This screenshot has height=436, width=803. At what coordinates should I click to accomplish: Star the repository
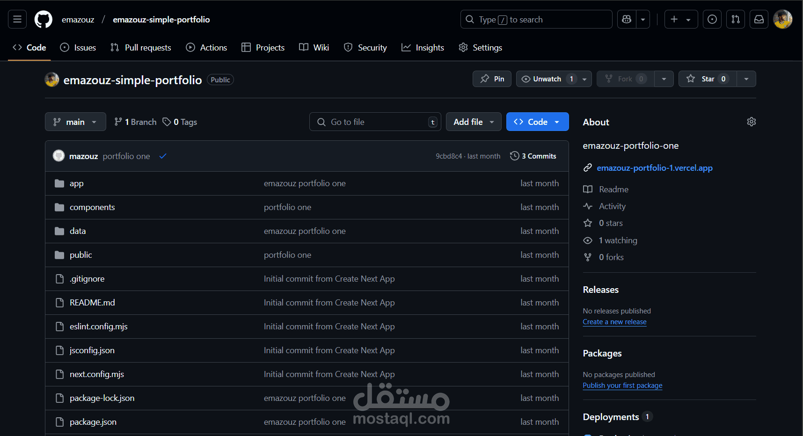pyautogui.click(x=708, y=79)
